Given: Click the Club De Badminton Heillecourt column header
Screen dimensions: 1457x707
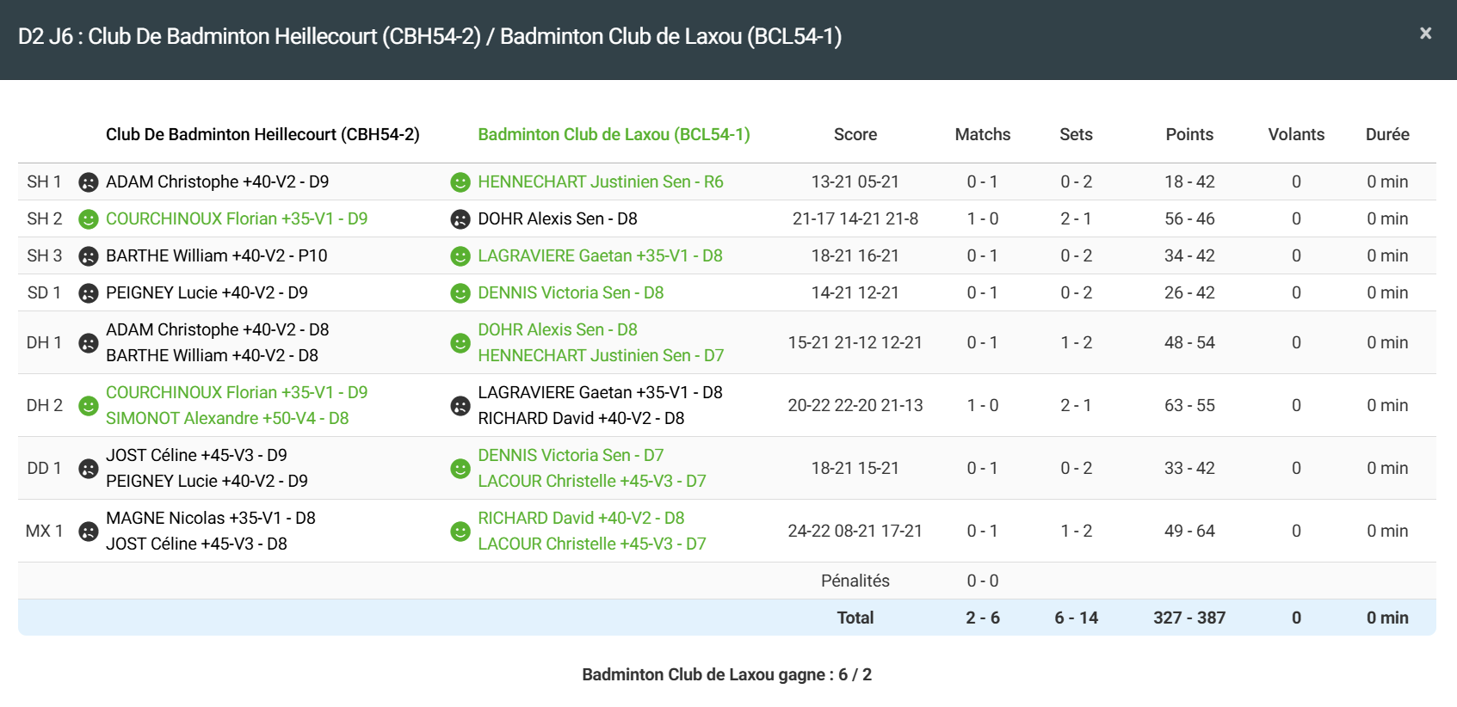Looking at the screenshot, I should [x=262, y=134].
